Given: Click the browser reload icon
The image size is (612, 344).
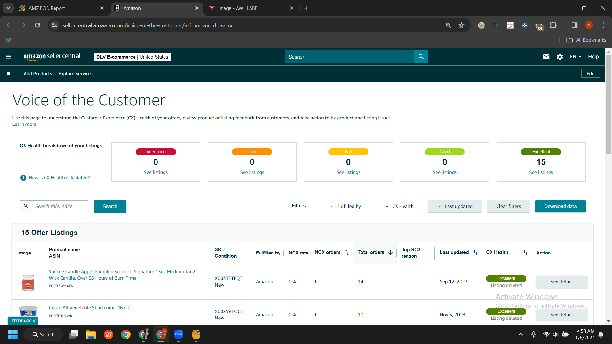Looking at the screenshot, I should 38,25.
